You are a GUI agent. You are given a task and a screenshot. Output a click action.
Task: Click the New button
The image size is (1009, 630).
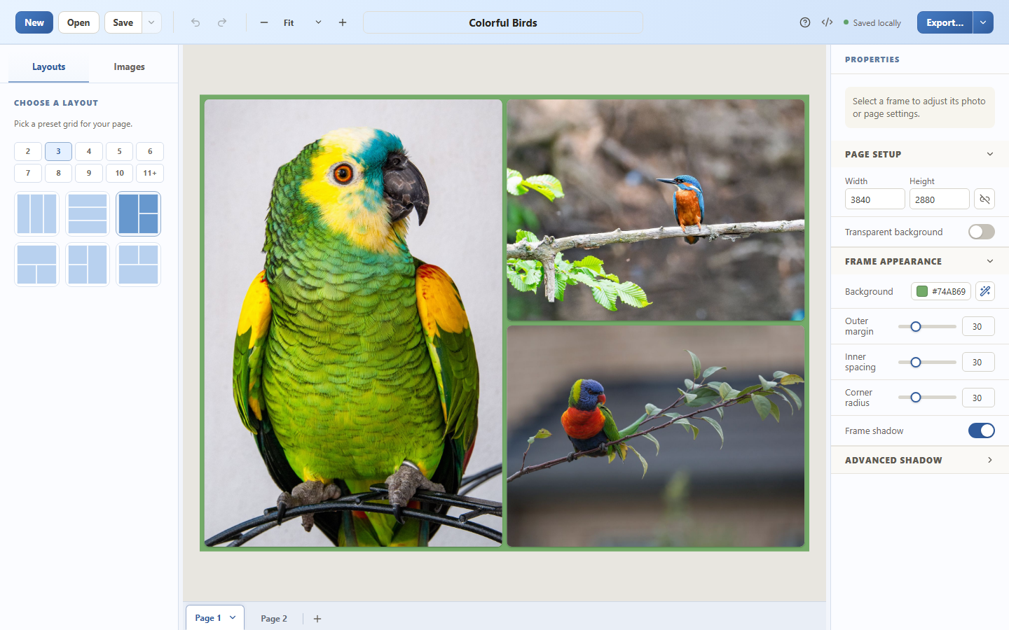(34, 22)
